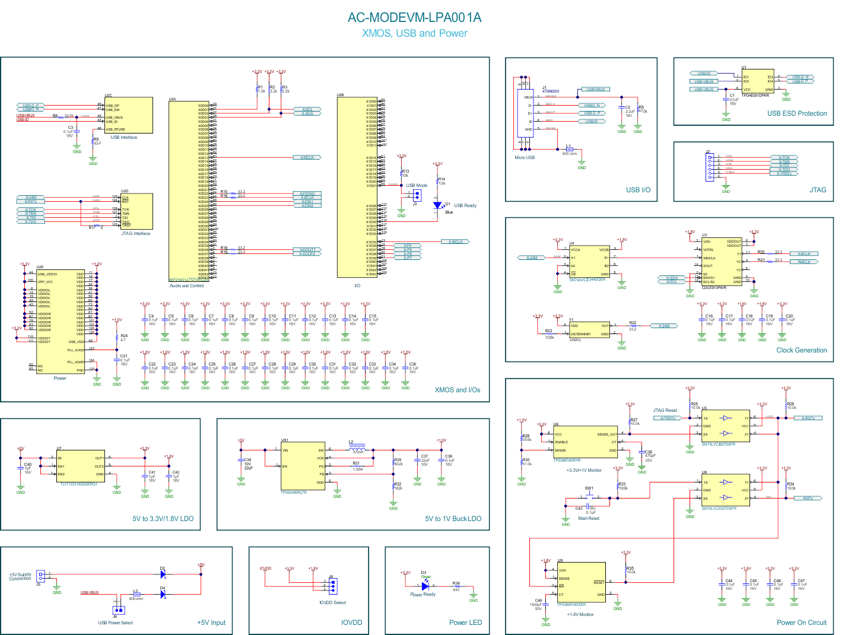Select the VR1 TPS62085RLTR buck regulator chip
Viewport: 848px width, 635px height.
[303, 466]
